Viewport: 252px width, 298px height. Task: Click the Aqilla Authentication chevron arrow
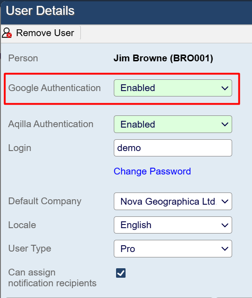[x=225, y=124]
